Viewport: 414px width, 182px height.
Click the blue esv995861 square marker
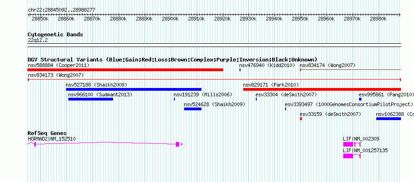pyautogui.click(x=360, y=99)
